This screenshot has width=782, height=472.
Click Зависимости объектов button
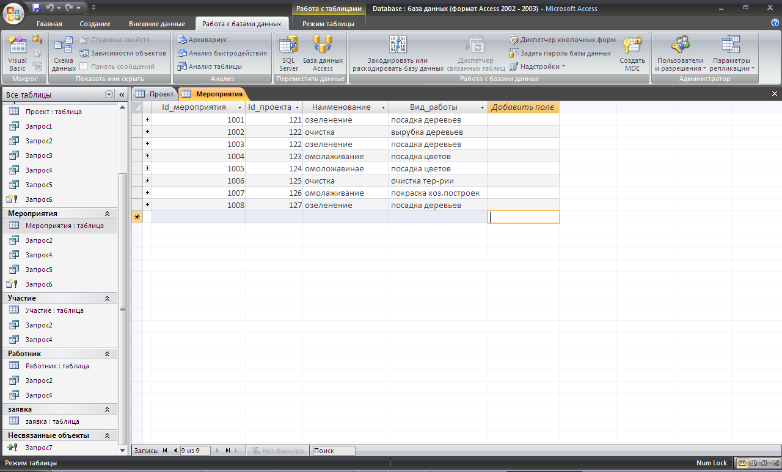pos(123,53)
